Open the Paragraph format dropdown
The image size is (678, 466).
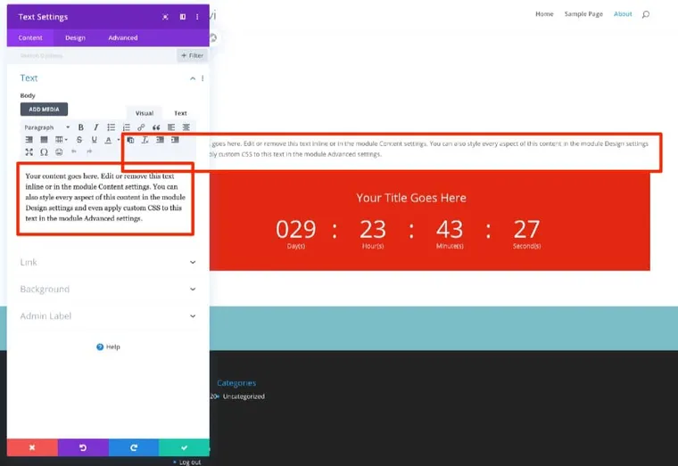coord(46,127)
